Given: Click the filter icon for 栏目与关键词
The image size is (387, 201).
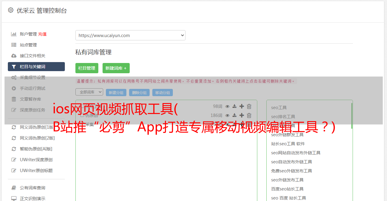Looking at the screenshot, I should pos(14,67).
